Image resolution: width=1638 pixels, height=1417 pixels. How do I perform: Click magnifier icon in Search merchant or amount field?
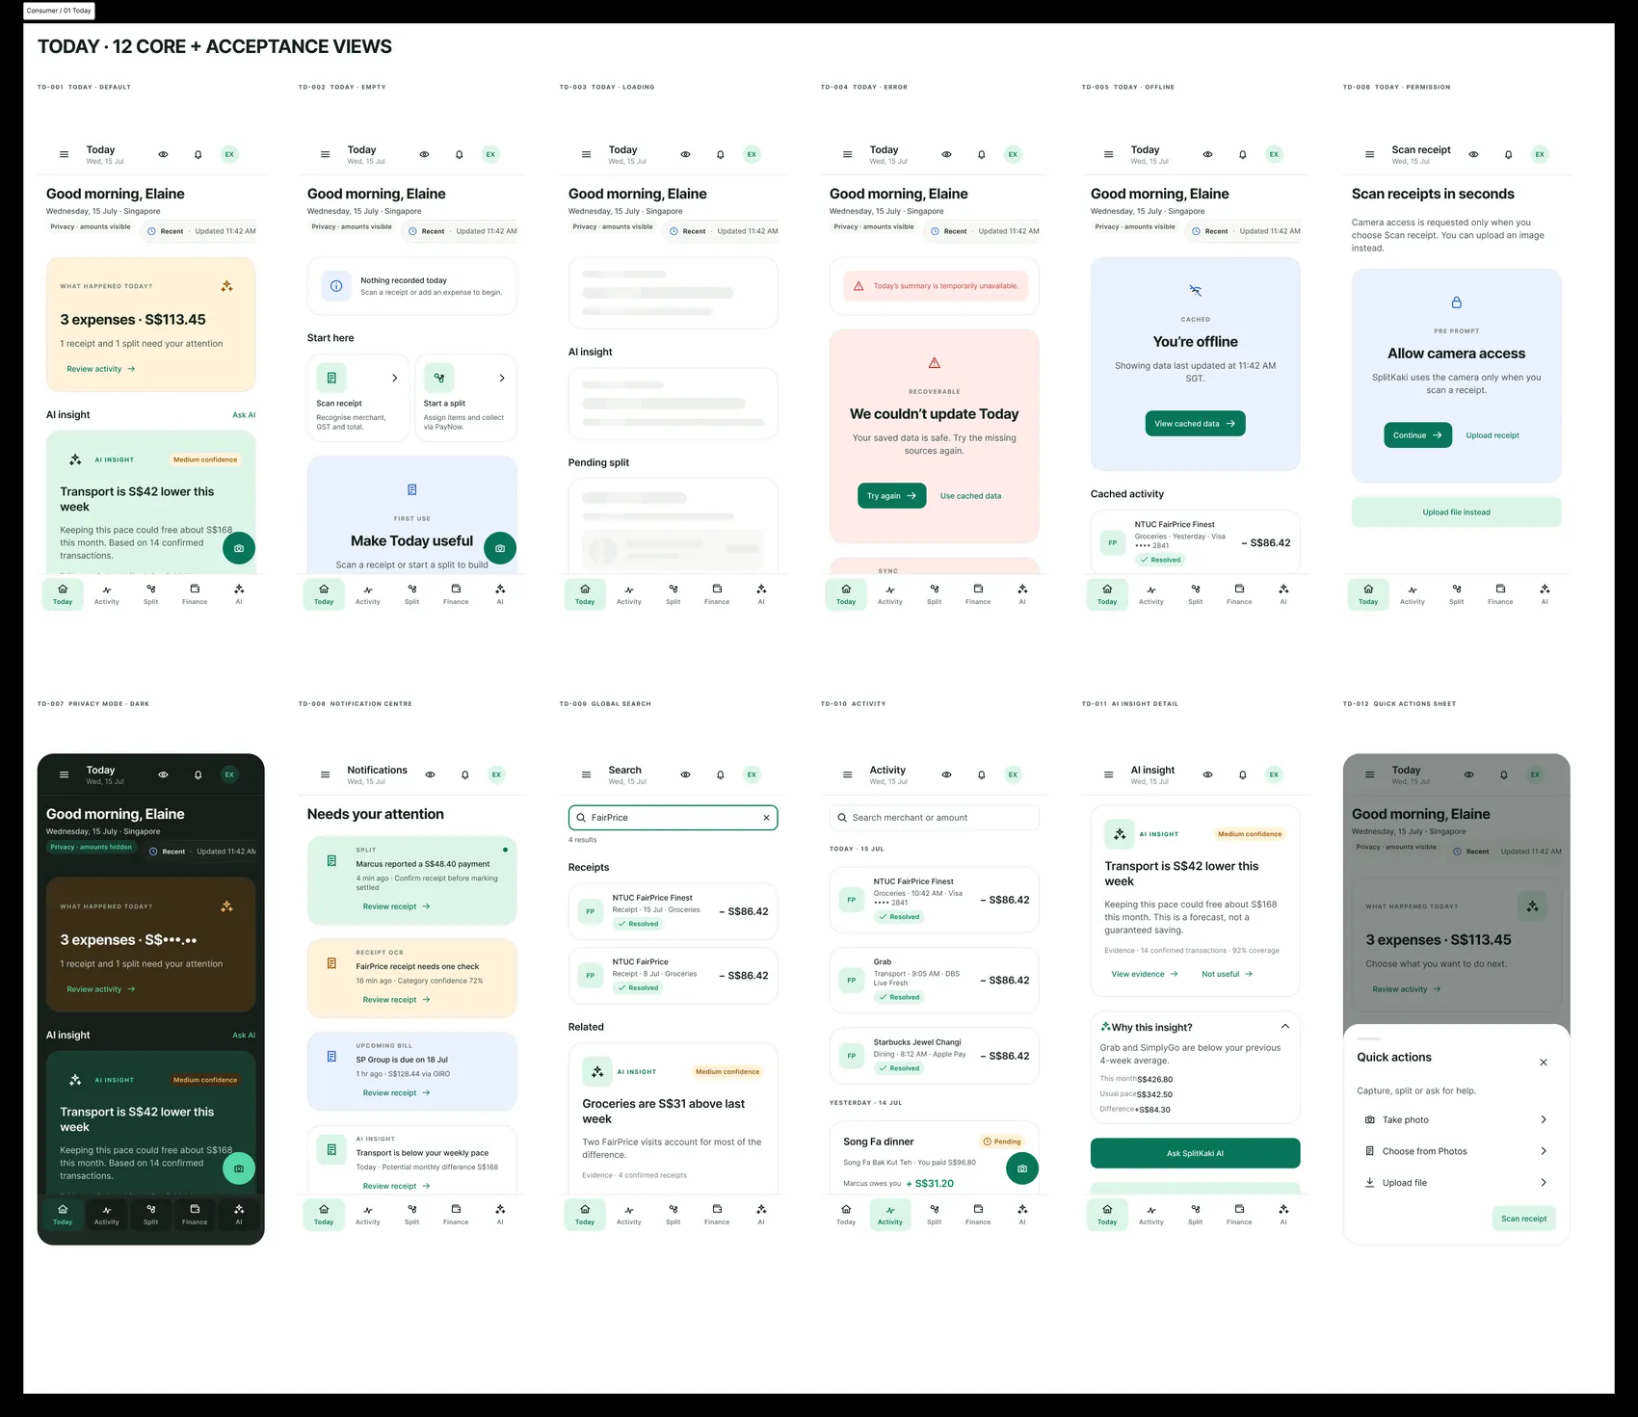click(841, 818)
